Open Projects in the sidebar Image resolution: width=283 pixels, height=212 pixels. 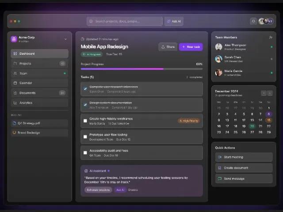point(39,64)
